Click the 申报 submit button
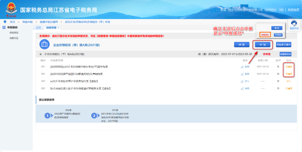The height and width of the screenshot is (152, 302). (263, 45)
